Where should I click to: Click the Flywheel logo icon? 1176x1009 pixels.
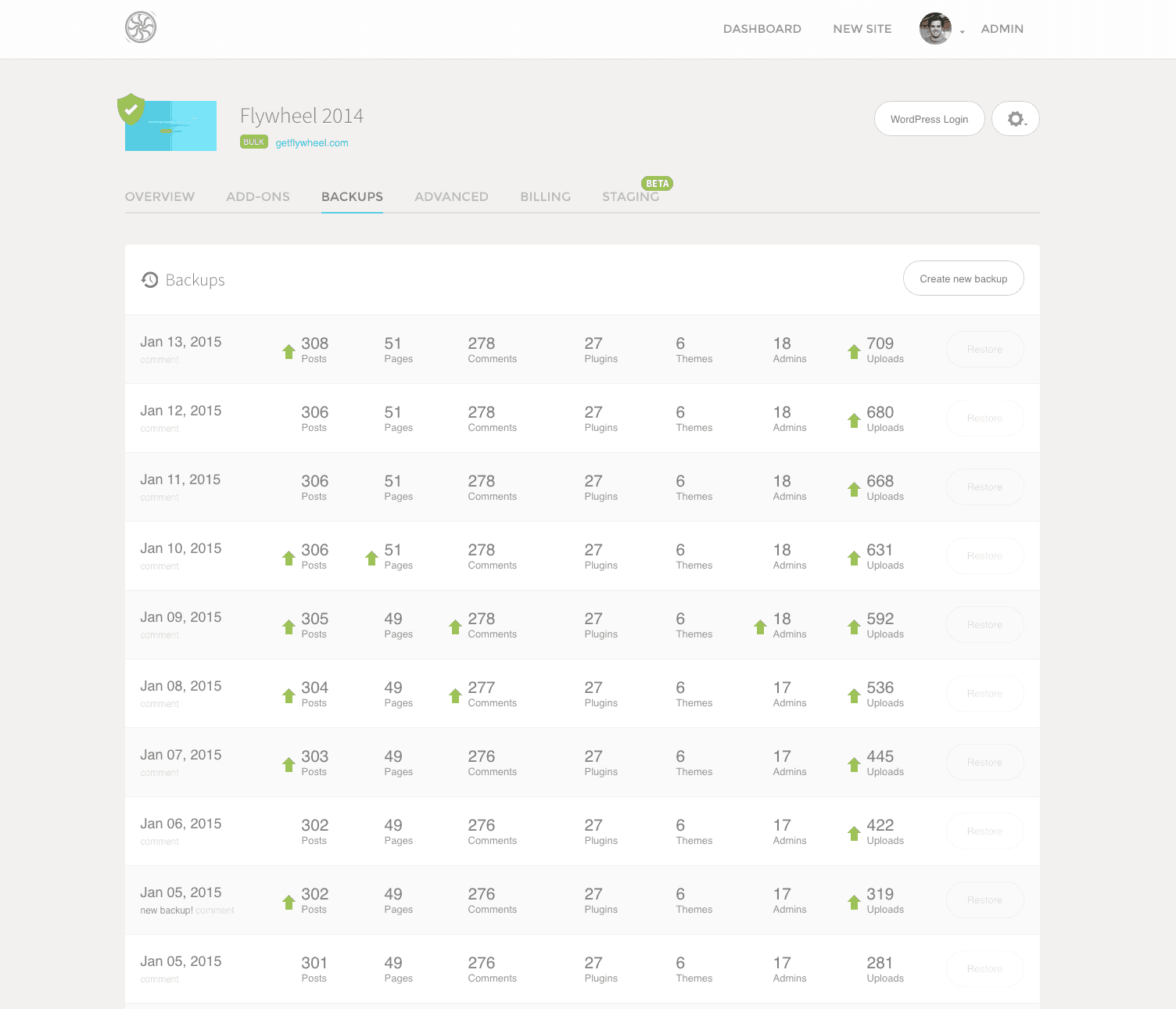coord(141,27)
